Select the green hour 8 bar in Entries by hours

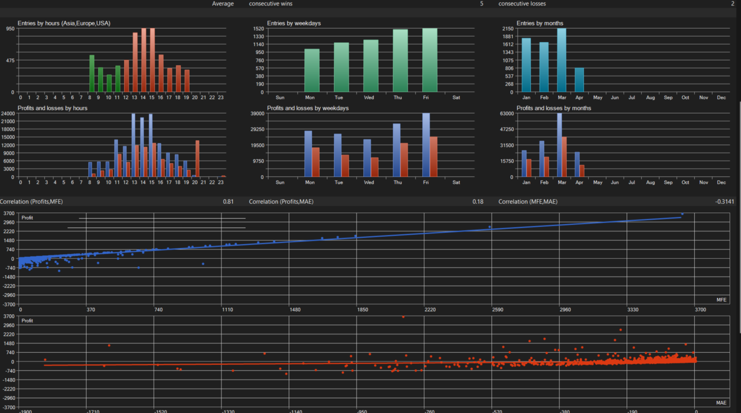click(92, 74)
